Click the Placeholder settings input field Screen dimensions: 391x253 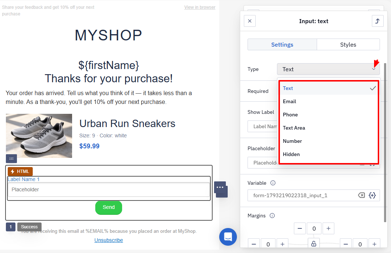pyautogui.click(x=263, y=163)
